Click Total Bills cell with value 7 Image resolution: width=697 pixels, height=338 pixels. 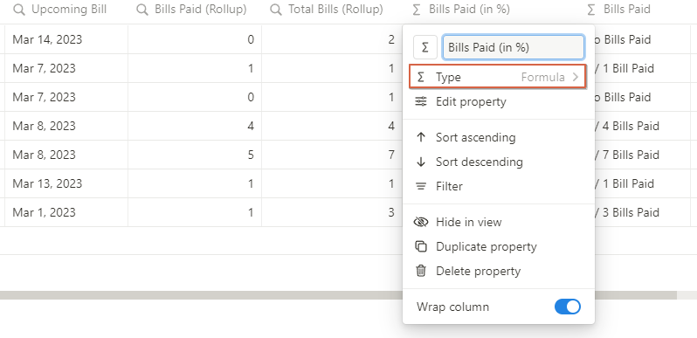tap(332, 155)
